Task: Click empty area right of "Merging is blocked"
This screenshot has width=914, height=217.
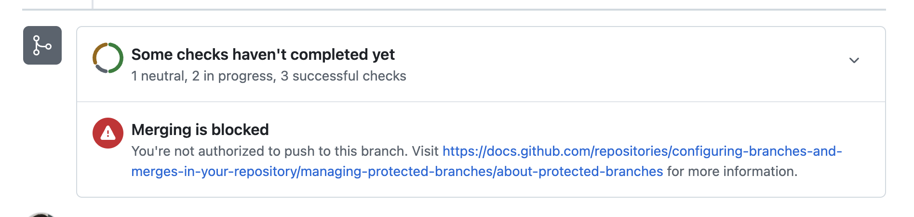Action: click(x=530, y=130)
